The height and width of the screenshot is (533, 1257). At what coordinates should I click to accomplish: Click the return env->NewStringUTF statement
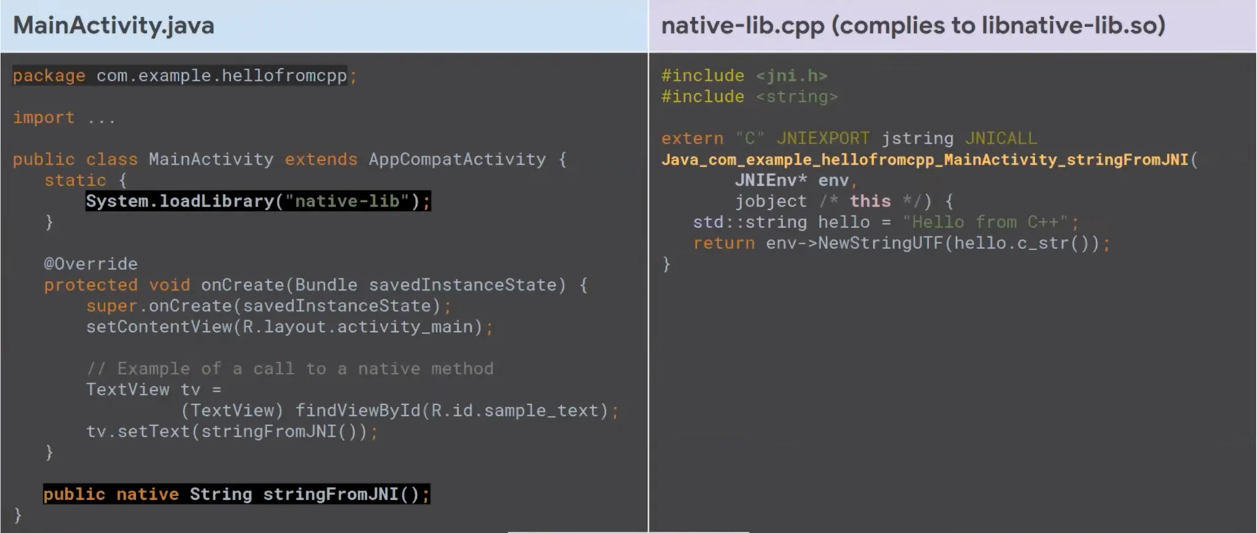click(x=901, y=243)
